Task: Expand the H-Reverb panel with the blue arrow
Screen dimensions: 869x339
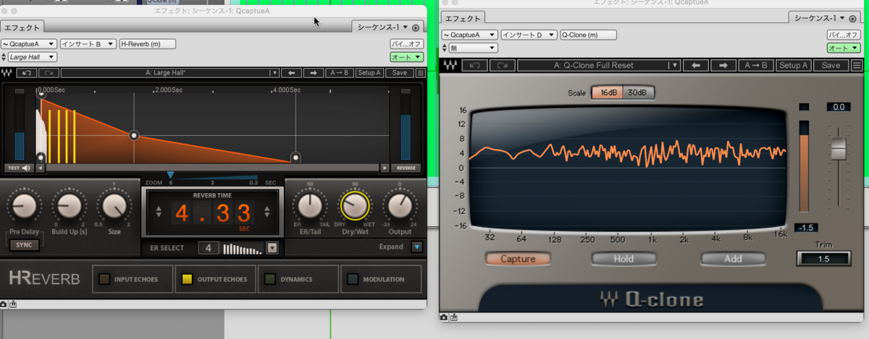Action: [416, 247]
